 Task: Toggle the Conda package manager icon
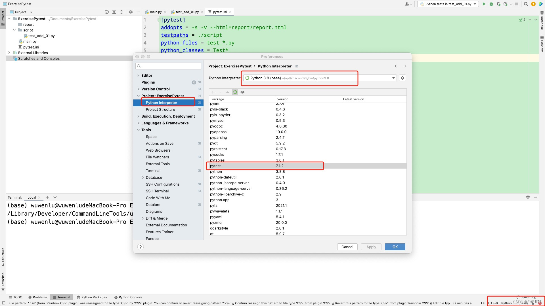pyautogui.click(x=235, y=92)
